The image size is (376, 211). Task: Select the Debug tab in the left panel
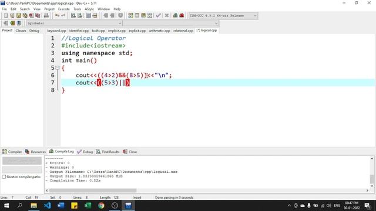click(34, 30)
